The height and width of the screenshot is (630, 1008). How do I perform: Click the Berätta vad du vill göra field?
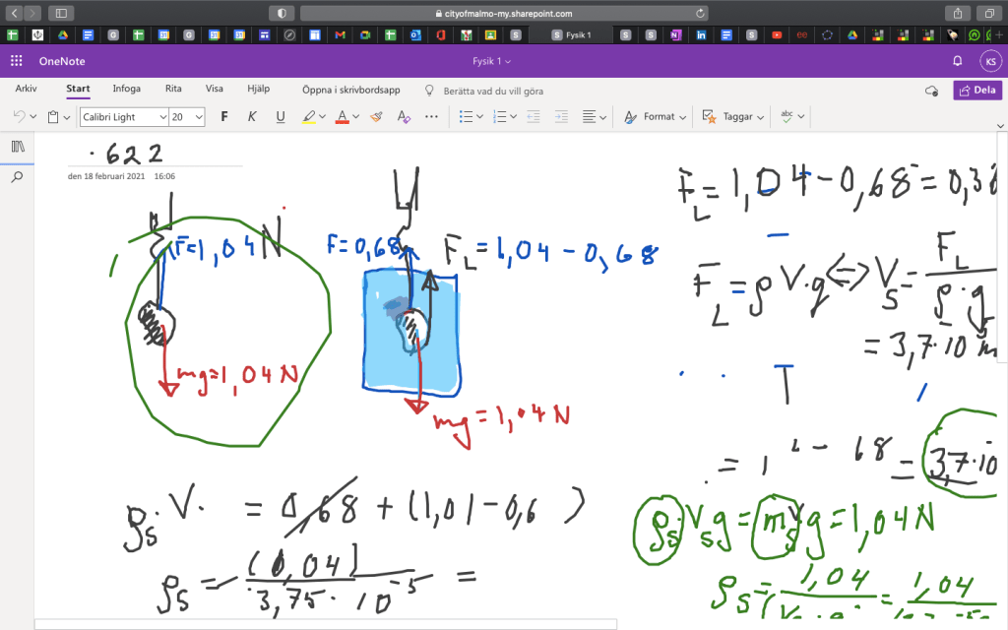(492, 91)
